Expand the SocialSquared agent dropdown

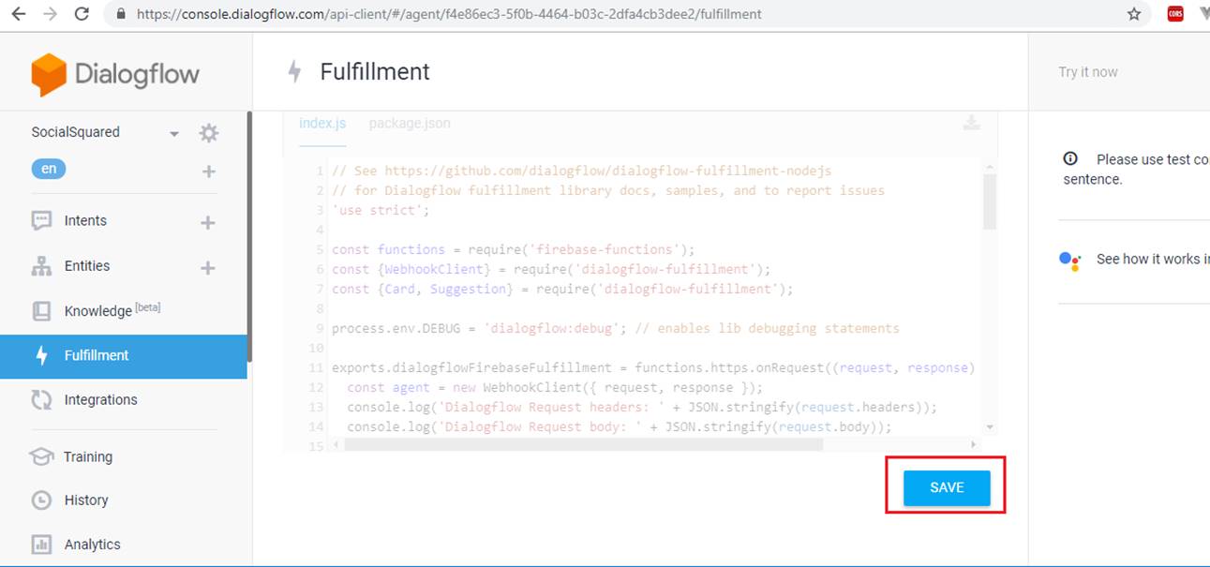[173, 134]
